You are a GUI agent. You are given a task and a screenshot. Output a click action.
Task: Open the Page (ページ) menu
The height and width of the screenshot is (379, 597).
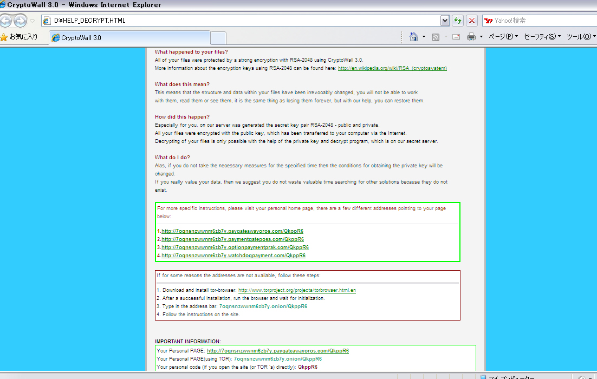coord(503,37)
